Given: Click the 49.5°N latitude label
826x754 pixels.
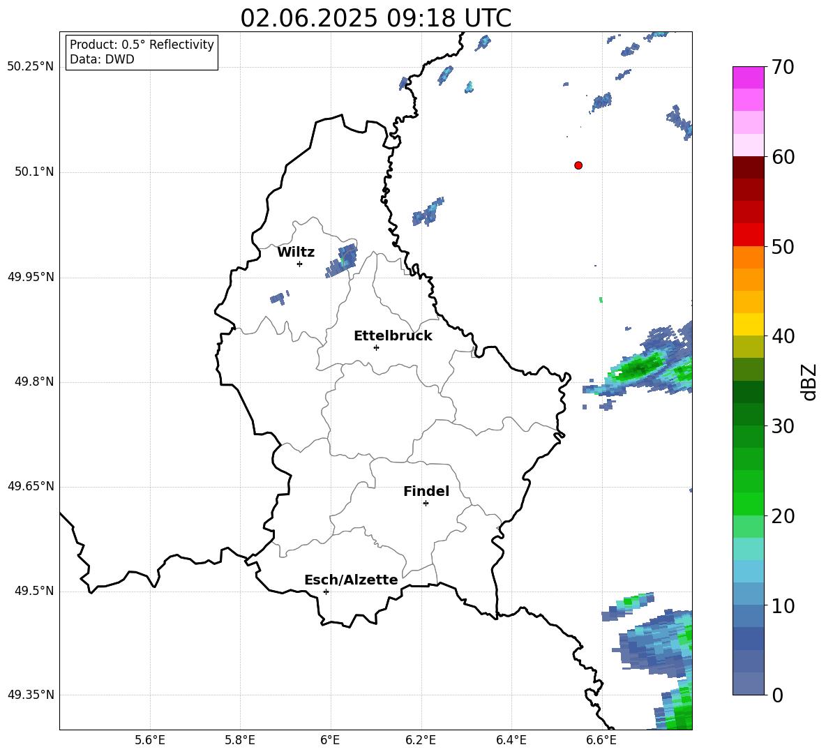Looking at the screenshot, I should (x=34, y=591).
